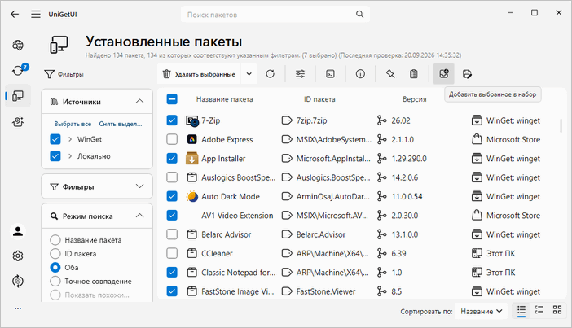Check the Belarc Advisor checkbox

(x=172, y=234)
